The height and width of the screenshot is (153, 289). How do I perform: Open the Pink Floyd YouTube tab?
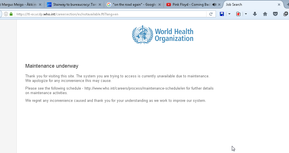[x=193, y=5]
